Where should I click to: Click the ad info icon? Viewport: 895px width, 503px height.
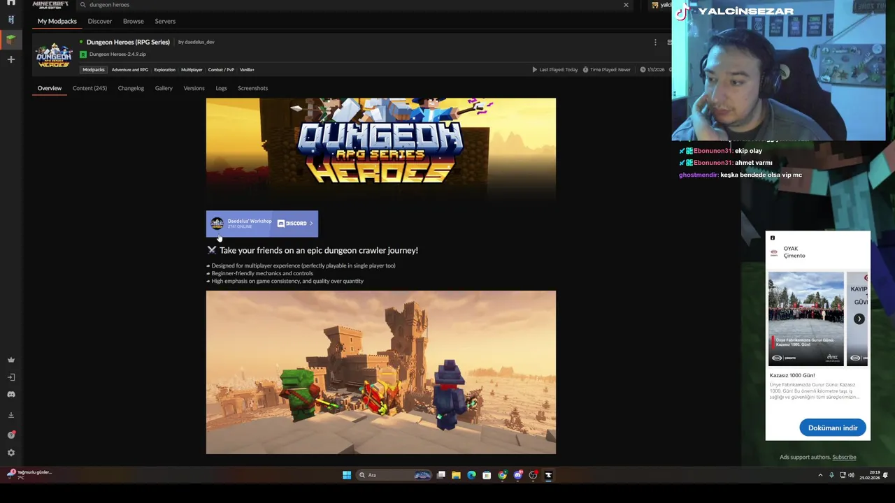(773, 238)
